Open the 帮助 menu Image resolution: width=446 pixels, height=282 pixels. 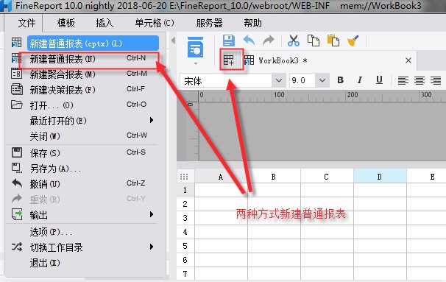(x=252, y=23)
